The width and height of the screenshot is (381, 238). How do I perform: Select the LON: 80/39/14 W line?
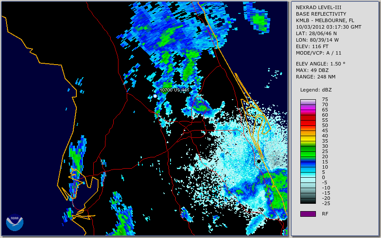[x=317, y=40]
